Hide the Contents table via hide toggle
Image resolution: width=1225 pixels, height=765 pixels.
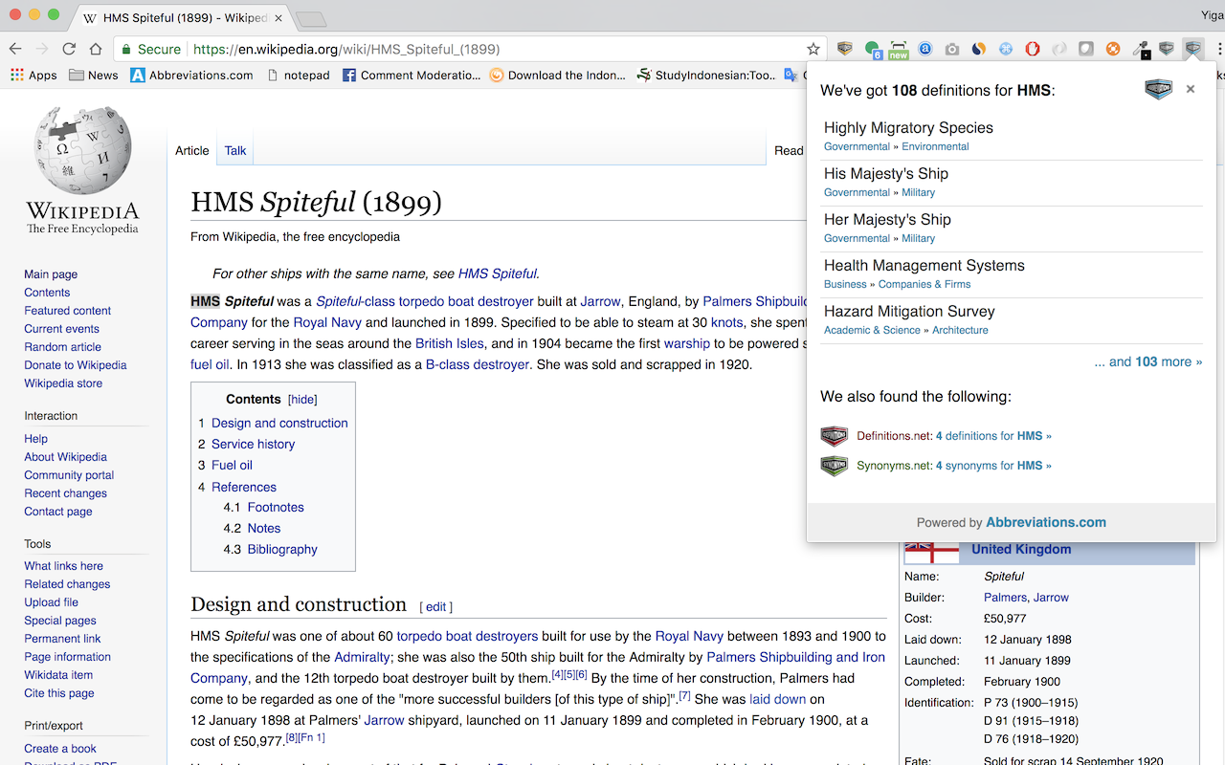tap(302, 400)
